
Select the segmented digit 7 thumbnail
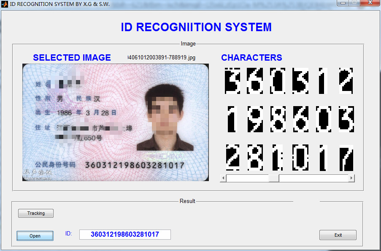click(x=346, y=158)
